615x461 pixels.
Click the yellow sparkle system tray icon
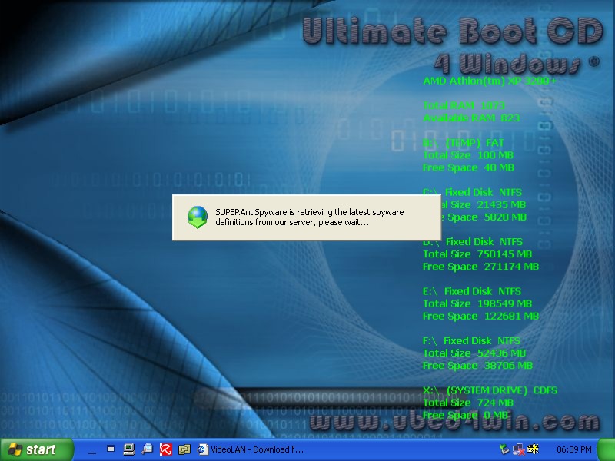coord(533,449)
